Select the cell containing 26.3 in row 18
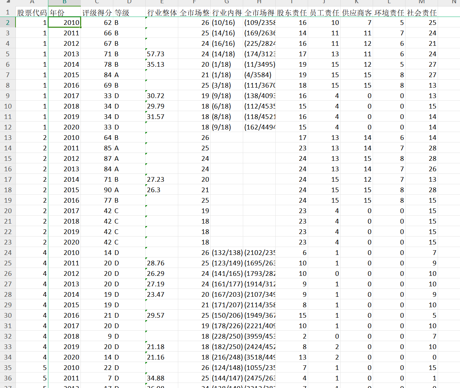 (x=162, y=190)
